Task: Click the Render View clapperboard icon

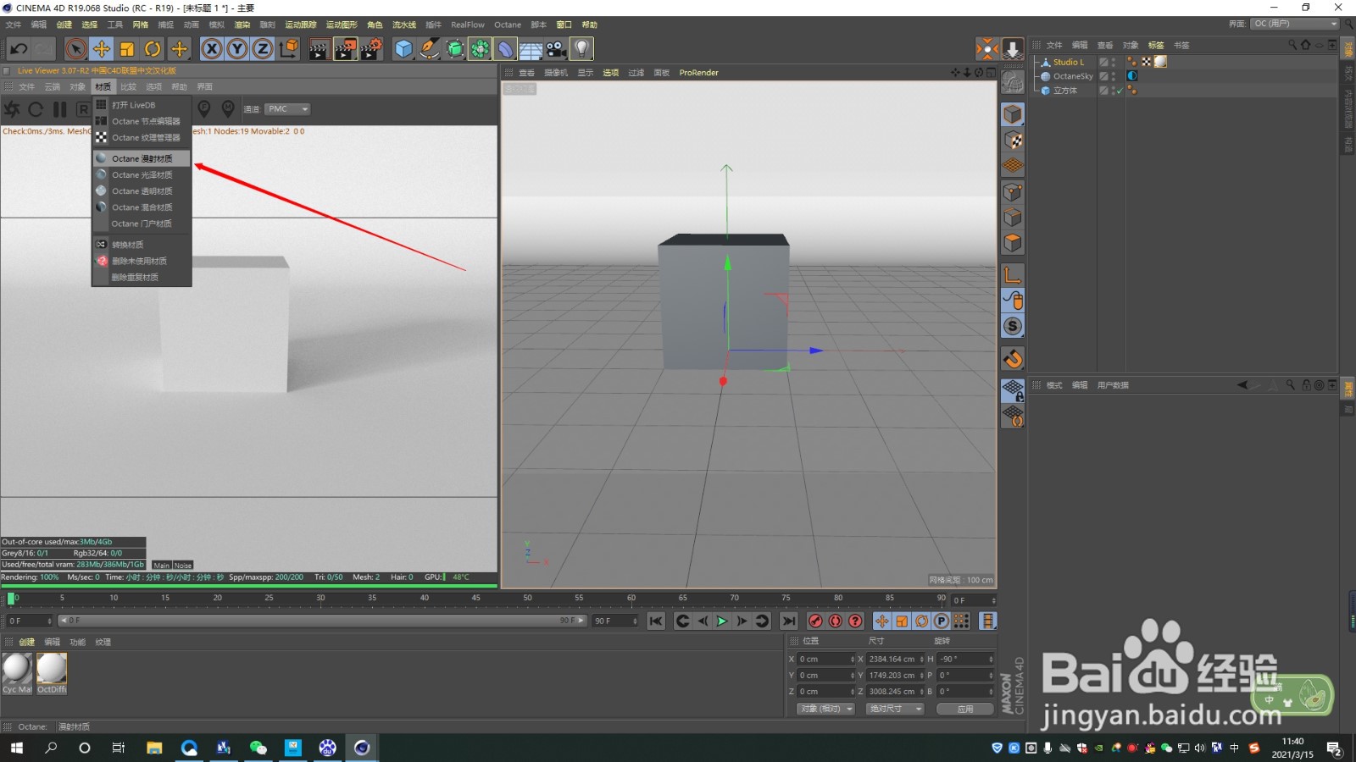Action: pos(320,49)
